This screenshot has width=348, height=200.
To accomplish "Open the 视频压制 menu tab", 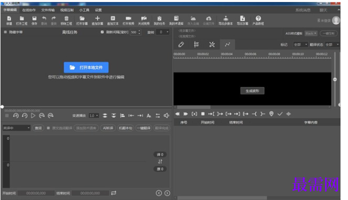I will 67,10.
